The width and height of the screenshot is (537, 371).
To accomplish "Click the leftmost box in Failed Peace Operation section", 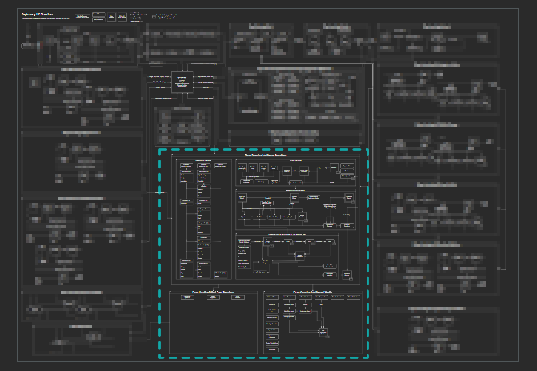I will [x=187, y=297].
